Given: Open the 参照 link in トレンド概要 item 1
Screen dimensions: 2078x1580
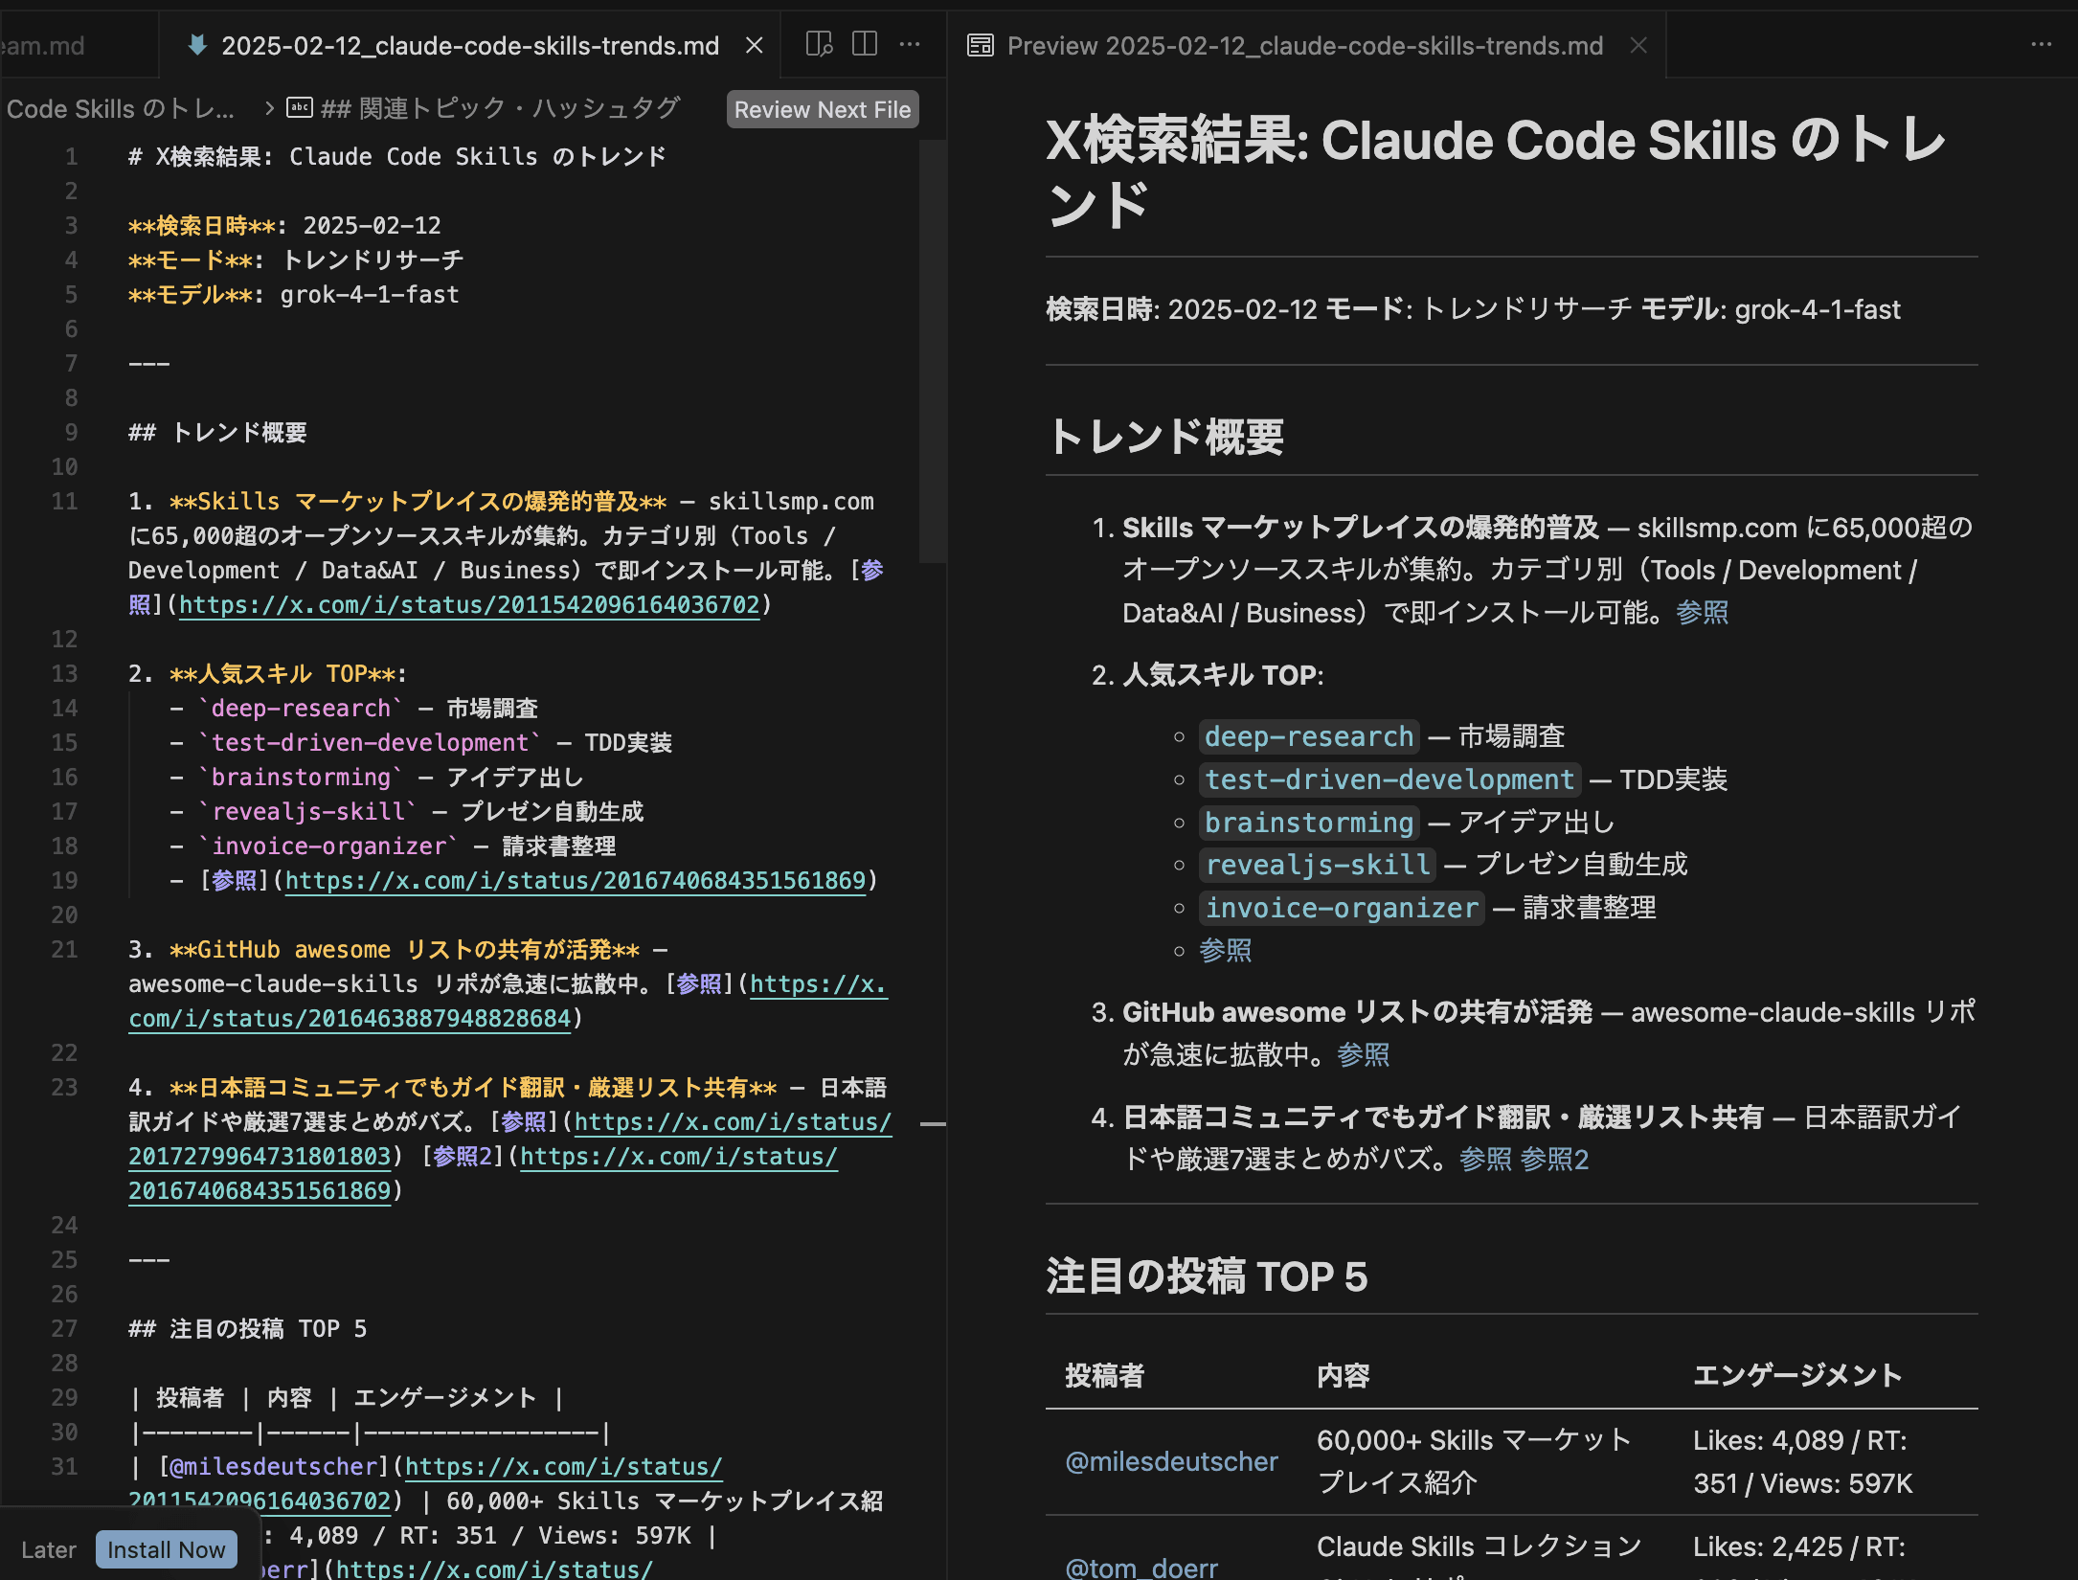Looking at the screenshot, I should pos(1702,612).
